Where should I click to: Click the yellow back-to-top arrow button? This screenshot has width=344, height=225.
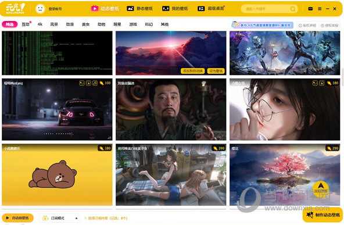coord(321,188)
